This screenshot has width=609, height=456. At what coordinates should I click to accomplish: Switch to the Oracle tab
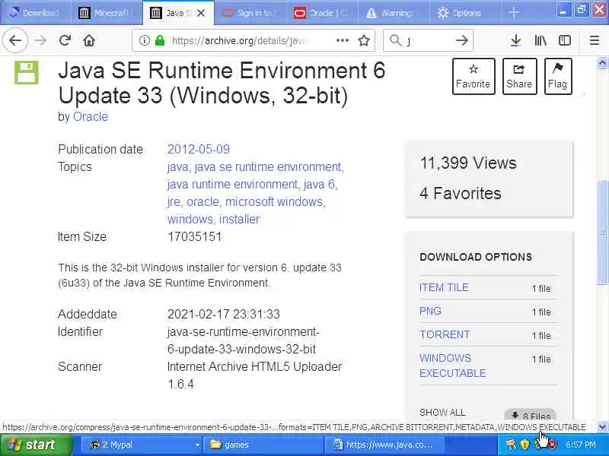click(x=320, y=13)
